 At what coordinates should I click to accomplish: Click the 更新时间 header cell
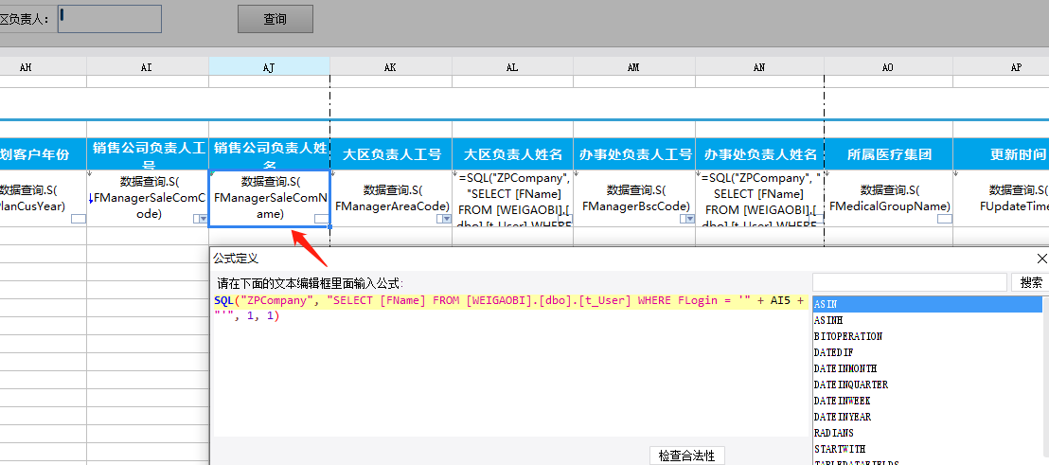coord(1002,154)
